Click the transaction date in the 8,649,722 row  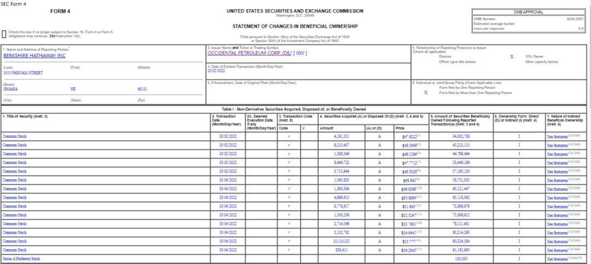point(228,163)
